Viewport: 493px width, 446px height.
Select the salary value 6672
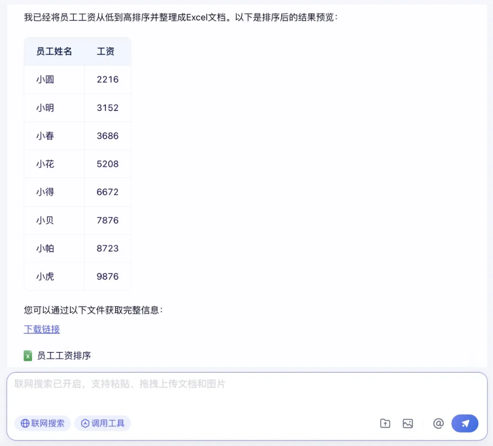(108, 192)
